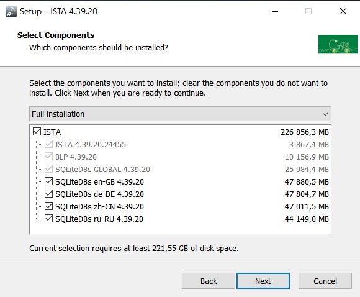This screenshot has width=360, height=297.
Task: Open the Full installation dropdown
Action: pyautogui.click(x=180, y=114)
